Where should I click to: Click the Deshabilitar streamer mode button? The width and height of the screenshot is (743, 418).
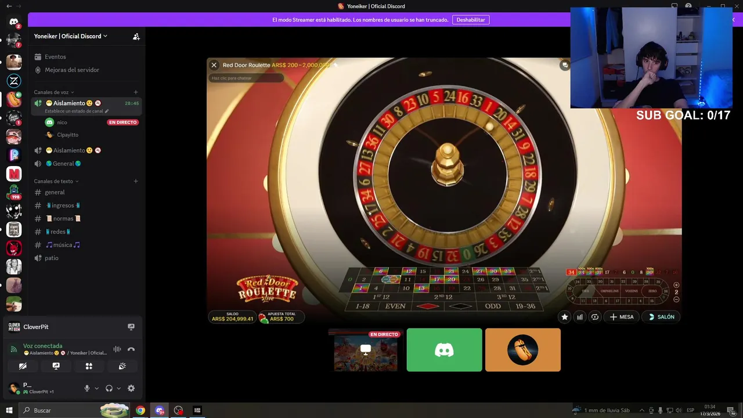[471, 20]
